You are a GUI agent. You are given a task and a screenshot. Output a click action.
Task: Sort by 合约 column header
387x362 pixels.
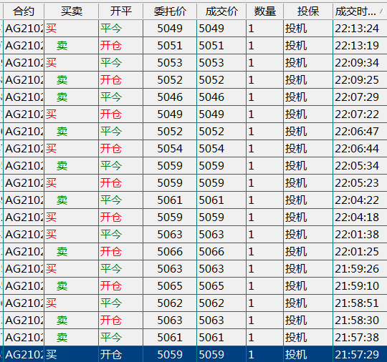coord(24,11)
